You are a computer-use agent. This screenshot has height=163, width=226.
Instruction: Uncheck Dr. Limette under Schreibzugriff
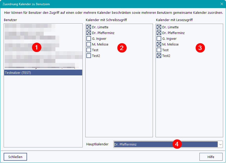point(89,27)
